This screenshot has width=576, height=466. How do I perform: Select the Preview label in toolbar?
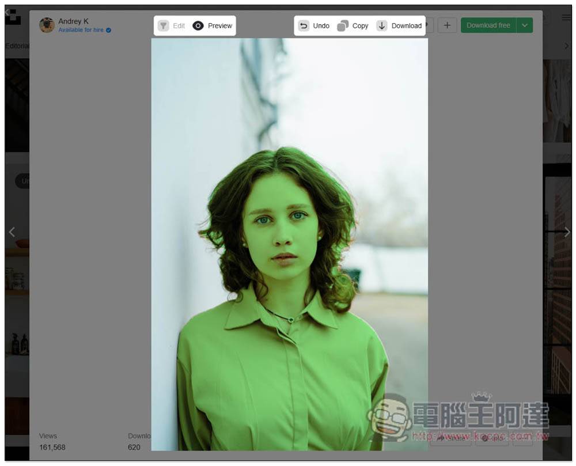220,26
